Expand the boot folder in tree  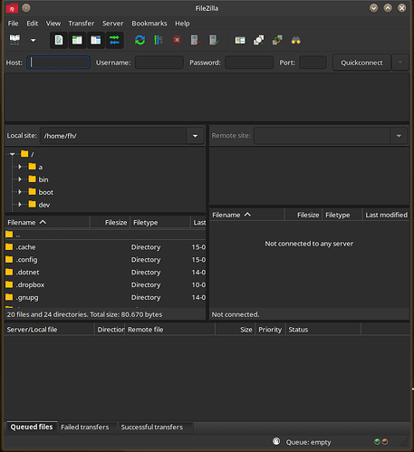pyautogui.click(x=20, y=192)
